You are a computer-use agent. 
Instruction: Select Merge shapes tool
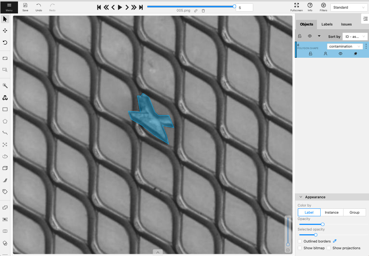pos(5,208)
